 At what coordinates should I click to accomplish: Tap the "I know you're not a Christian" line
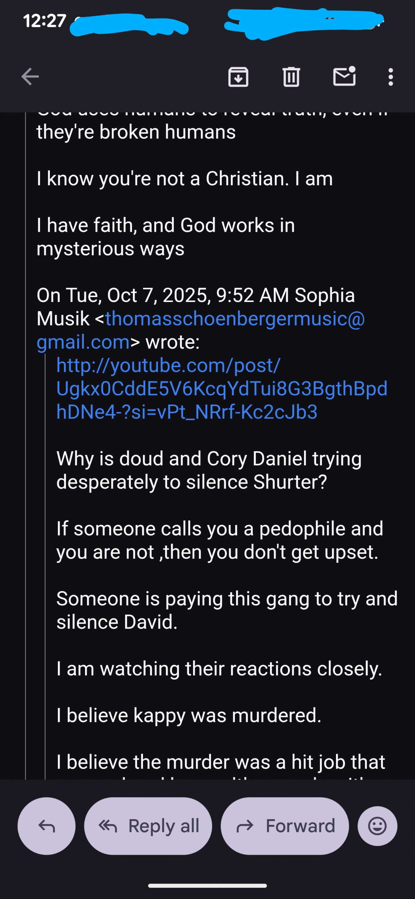(x=185, y=179)
